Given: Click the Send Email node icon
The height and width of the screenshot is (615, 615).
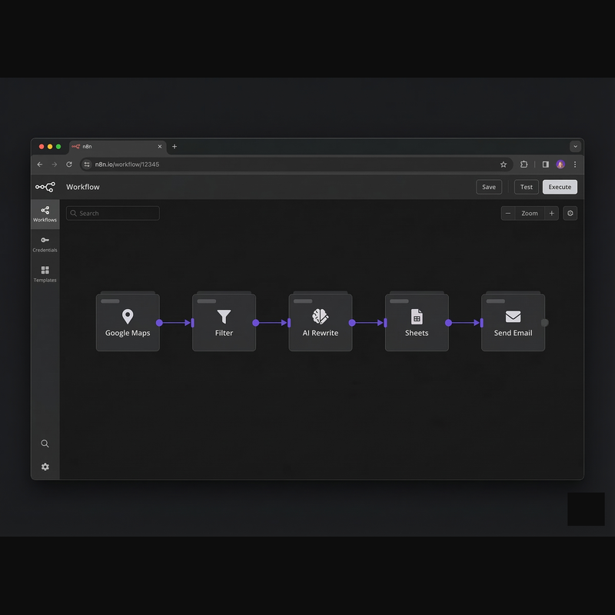Looking at the screenshot, I should [512, 314].
